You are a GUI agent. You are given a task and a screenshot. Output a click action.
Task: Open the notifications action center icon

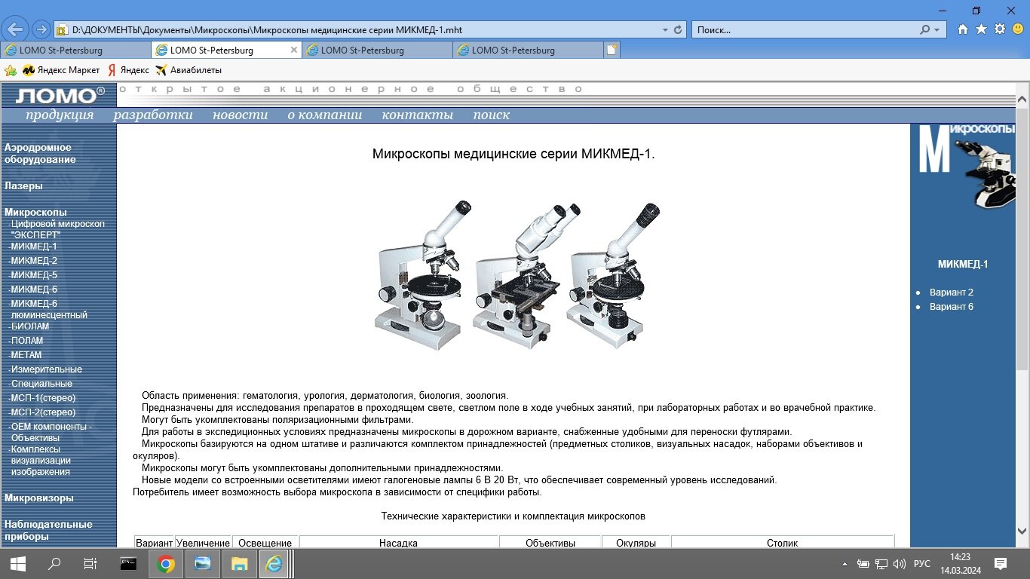1001,563
